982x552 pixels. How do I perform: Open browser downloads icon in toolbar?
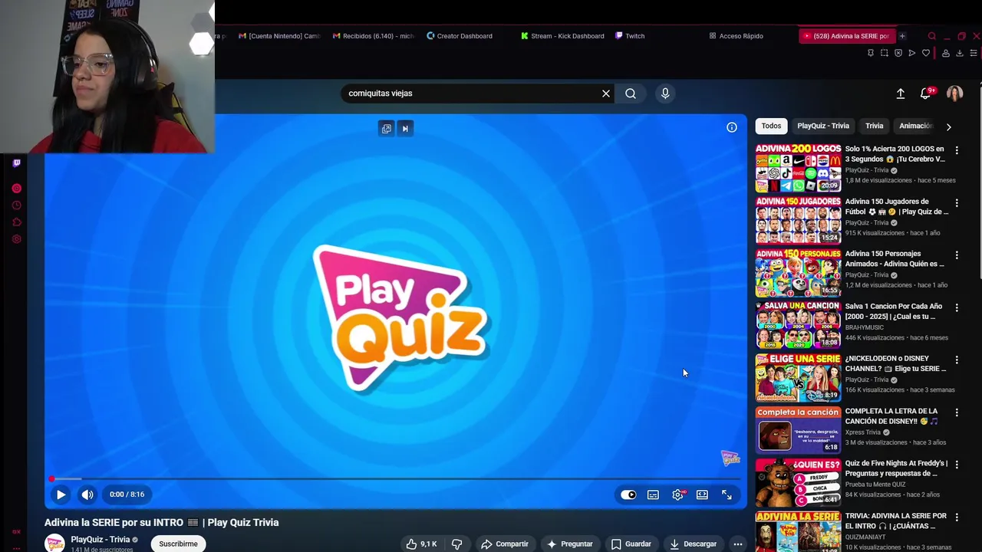point(960,53)
